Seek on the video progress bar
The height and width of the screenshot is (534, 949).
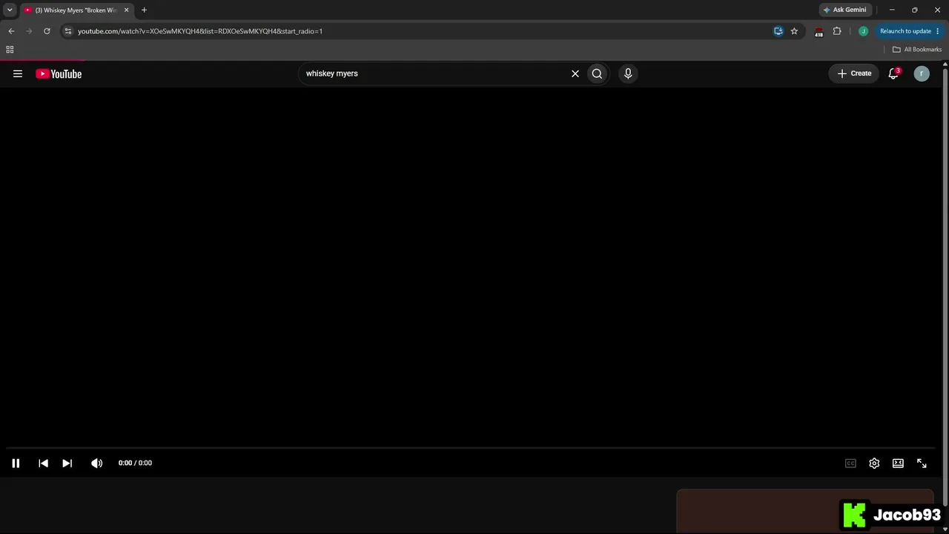click(x=472, y=448)
